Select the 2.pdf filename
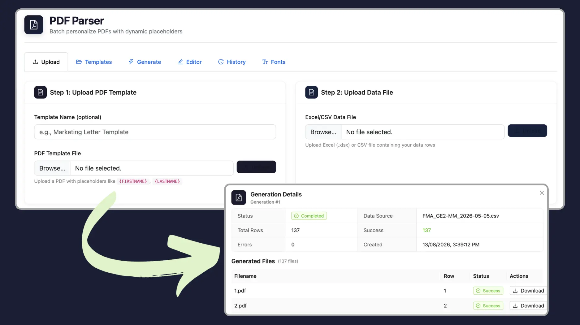The height and width of the screenshot is (325, 580). pos(240,305)
